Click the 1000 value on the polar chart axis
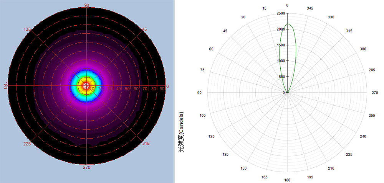 pyautogui.click(x=281, y=61)
